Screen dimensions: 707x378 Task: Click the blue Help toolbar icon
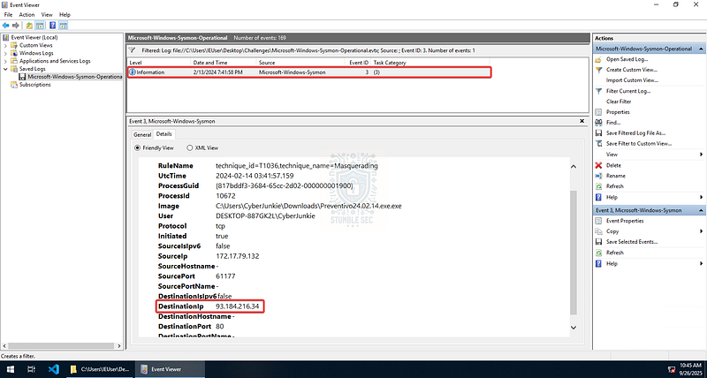coord(53,26)
